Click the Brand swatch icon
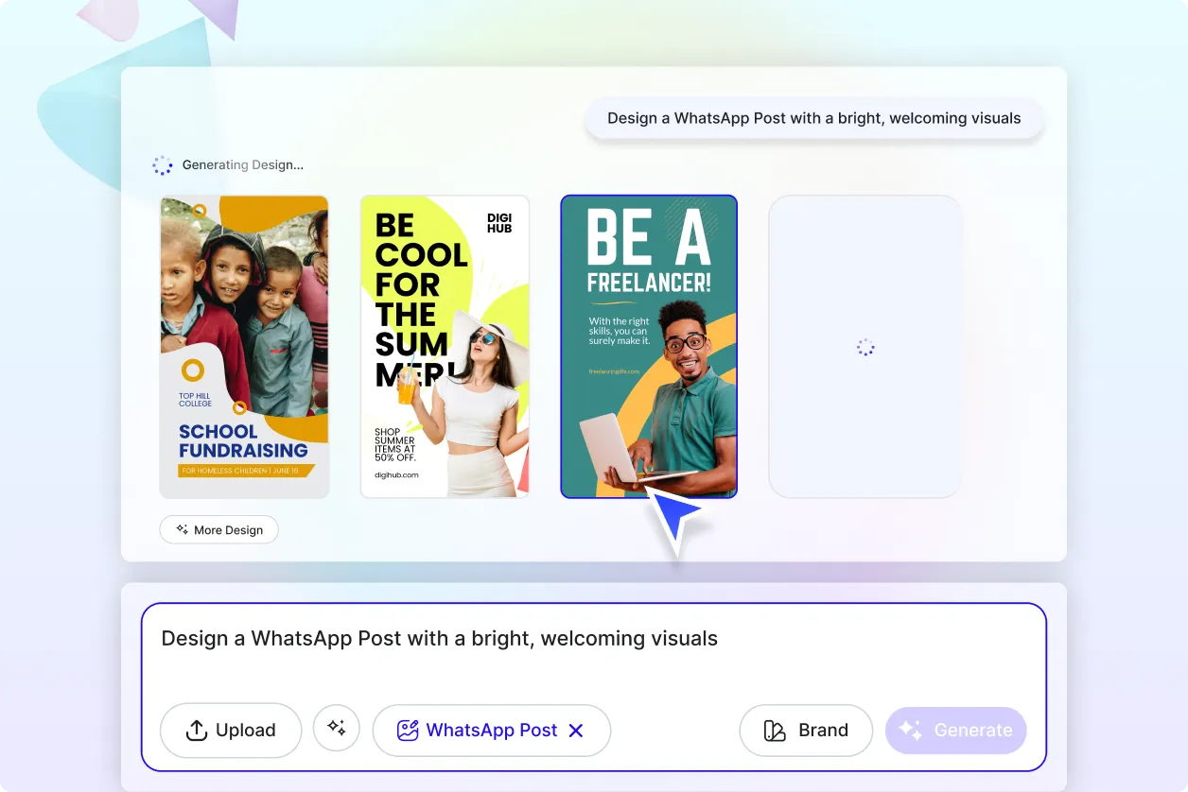This screenshot has width=1188, height=792. click(x=775, y=731)
